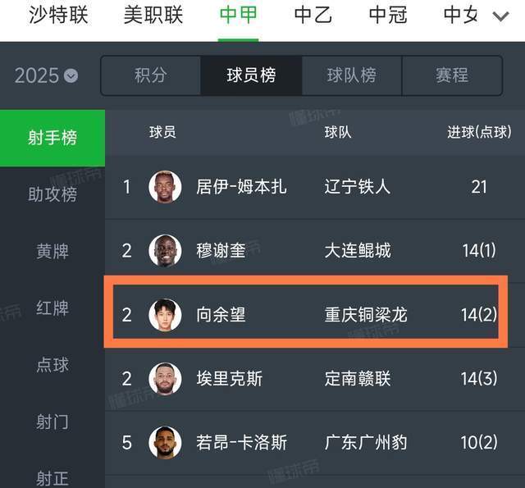Select 黄牌 in sidebar

click(52, 251)
